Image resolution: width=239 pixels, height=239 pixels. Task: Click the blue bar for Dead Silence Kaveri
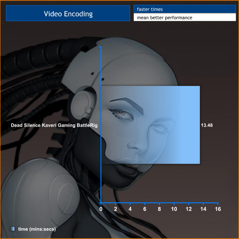pyautogui.click(x=151, y=125)
